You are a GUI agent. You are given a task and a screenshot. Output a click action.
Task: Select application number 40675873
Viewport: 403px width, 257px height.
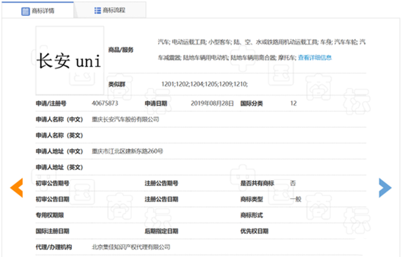coord(105,104)
